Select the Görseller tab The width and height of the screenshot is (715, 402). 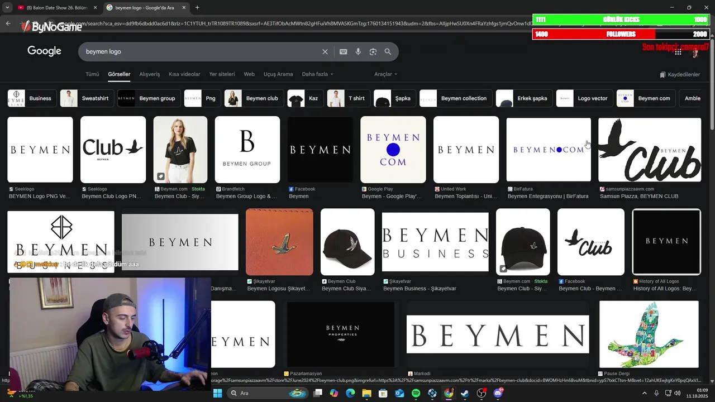(119, 74)
